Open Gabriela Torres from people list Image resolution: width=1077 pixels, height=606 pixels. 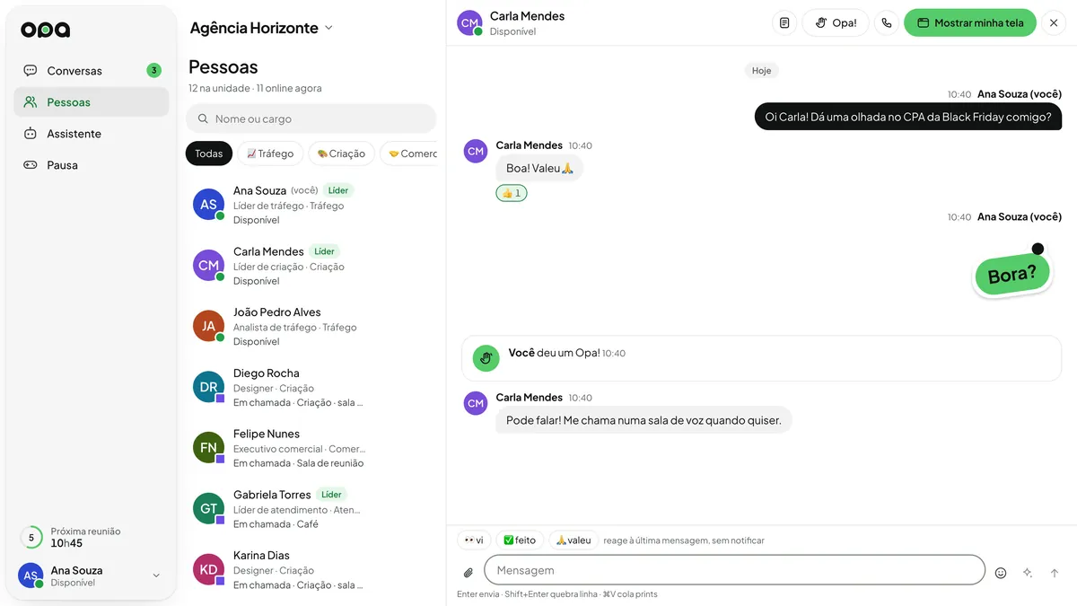click(311, 509)
